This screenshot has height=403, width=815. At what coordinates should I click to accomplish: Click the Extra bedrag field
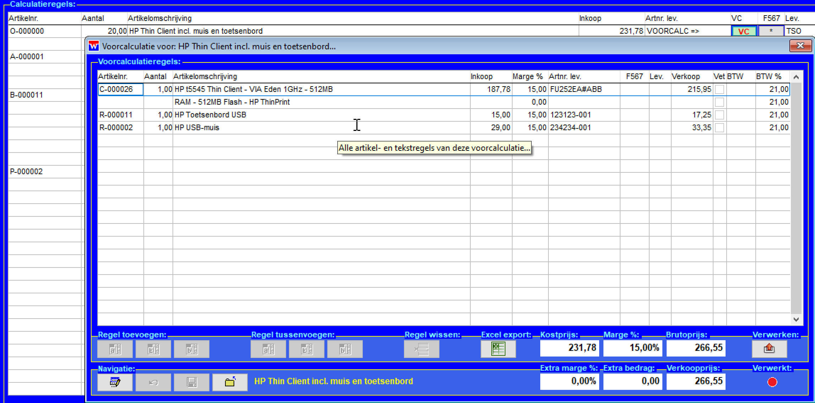pos(632,381)
